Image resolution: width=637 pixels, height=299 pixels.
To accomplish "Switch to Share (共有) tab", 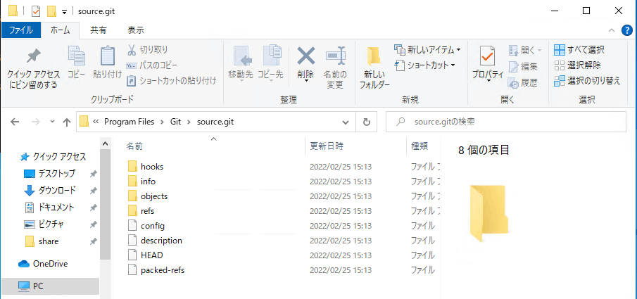I will click(x=99, y=30).
